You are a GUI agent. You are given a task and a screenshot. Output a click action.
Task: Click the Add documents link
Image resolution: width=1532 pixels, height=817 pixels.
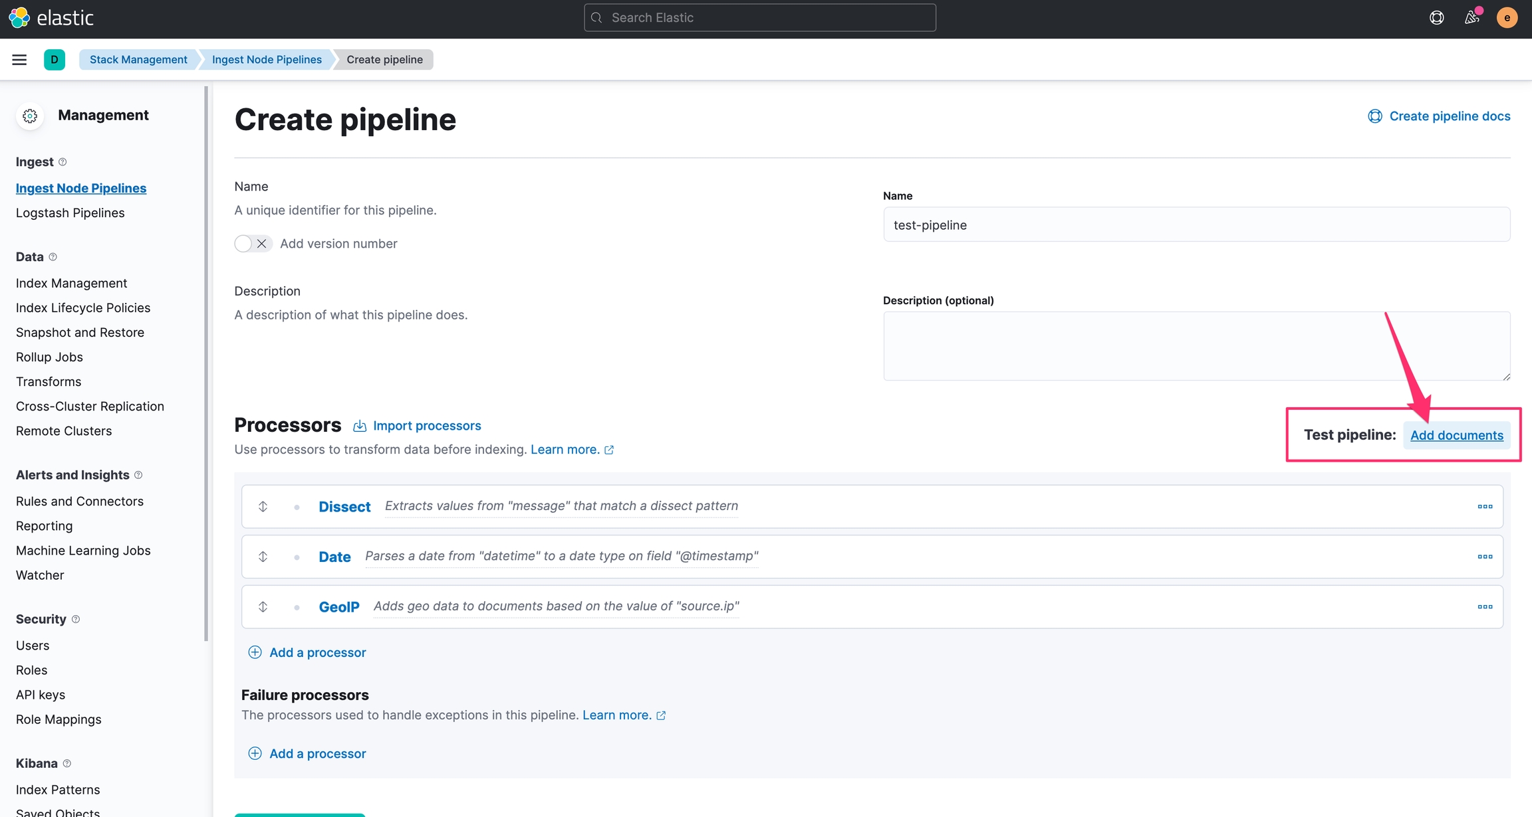click(1456, 436)
